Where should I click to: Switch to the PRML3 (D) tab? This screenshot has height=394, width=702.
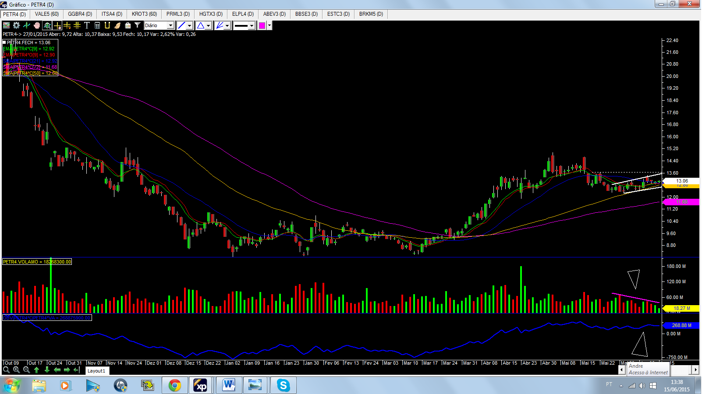pyautogui.click(x=178, y=14)
